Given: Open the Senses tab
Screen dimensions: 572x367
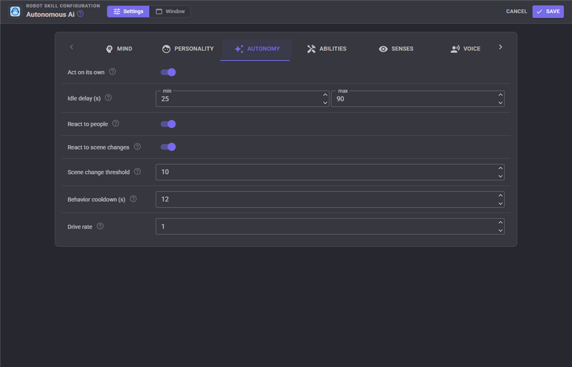Looking at the screenshot, I should [396, 49].
